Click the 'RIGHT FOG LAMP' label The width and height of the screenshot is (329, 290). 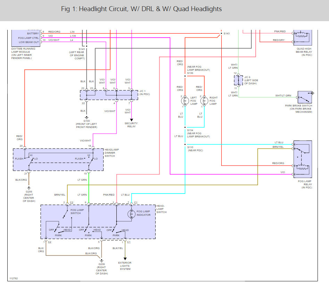tap(213, 101)
